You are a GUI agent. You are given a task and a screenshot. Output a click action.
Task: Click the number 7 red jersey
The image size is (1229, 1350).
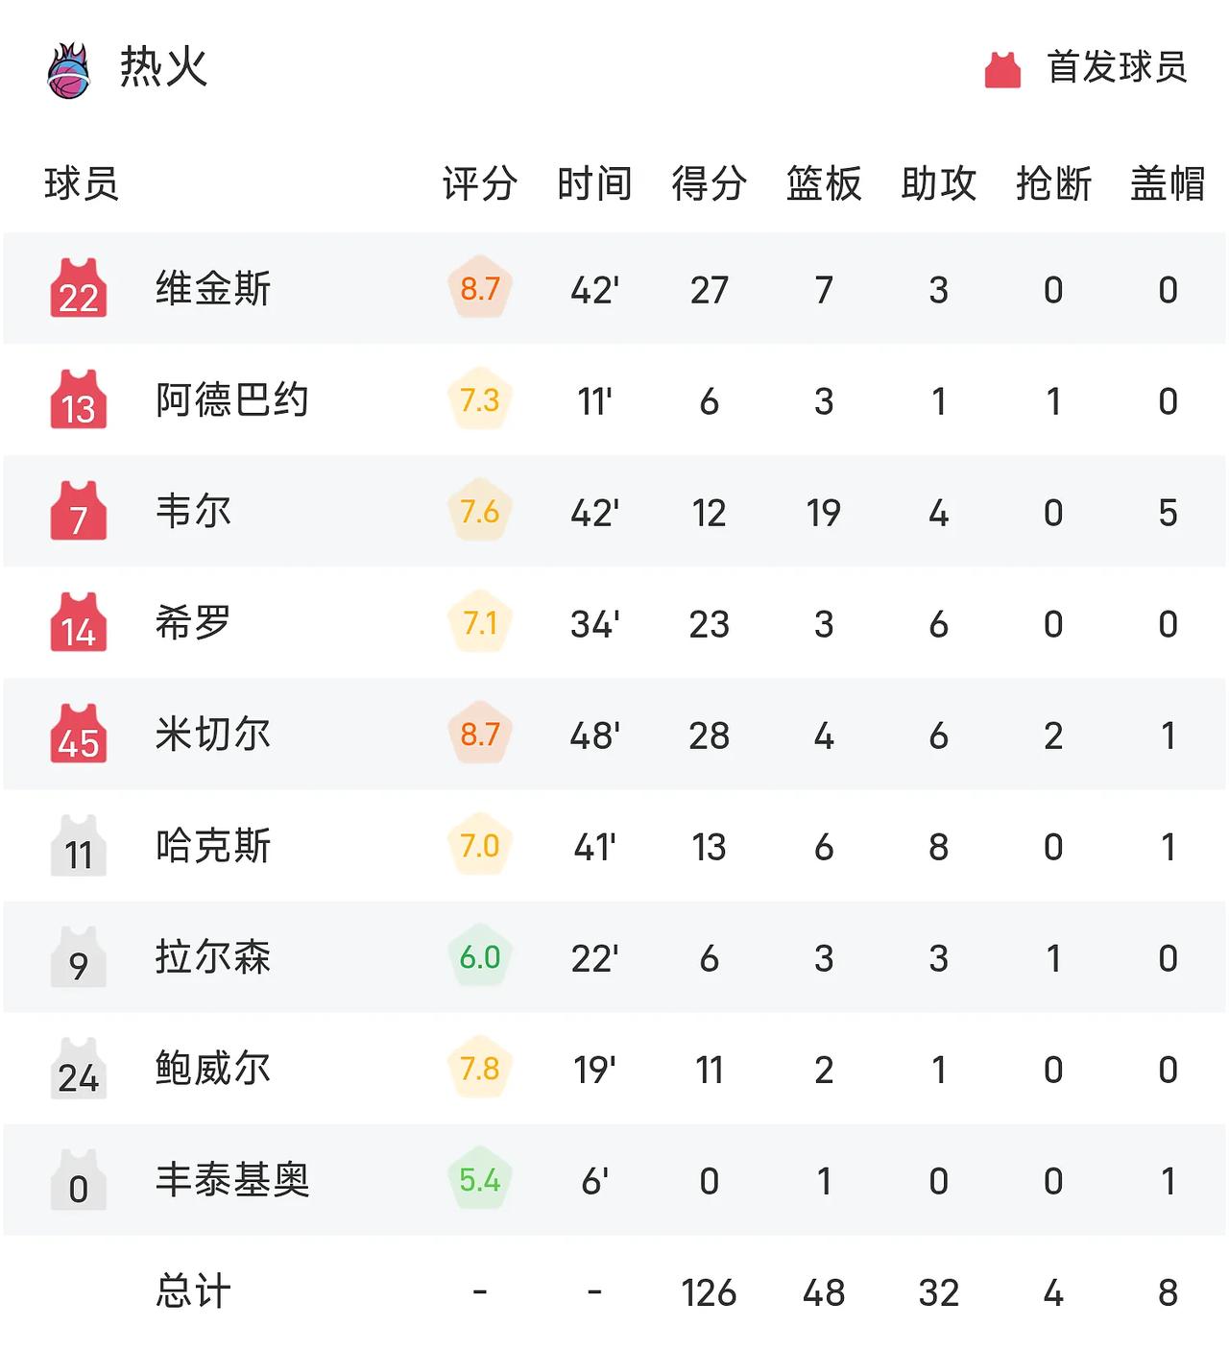[x=78, y=511]
